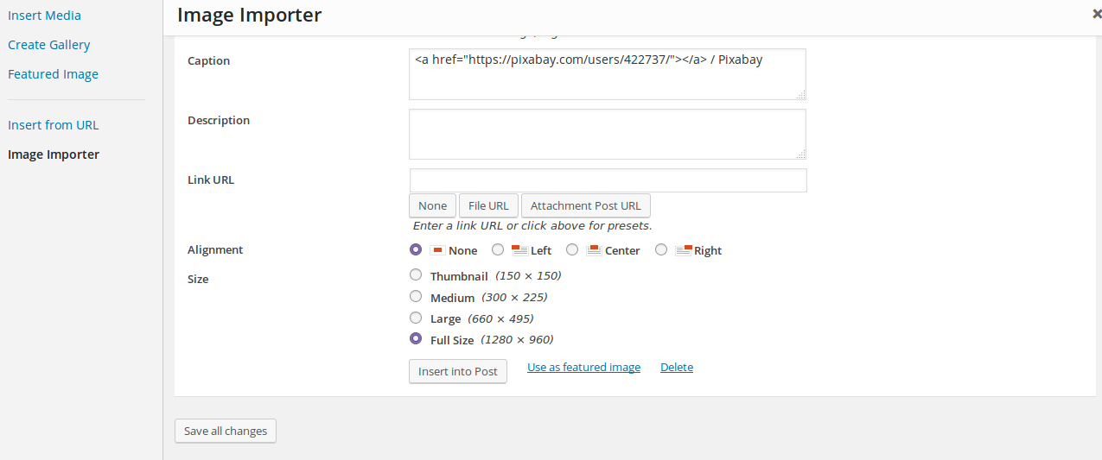
Task: Click Save all changes button
Action: click(x=226, y=431)
